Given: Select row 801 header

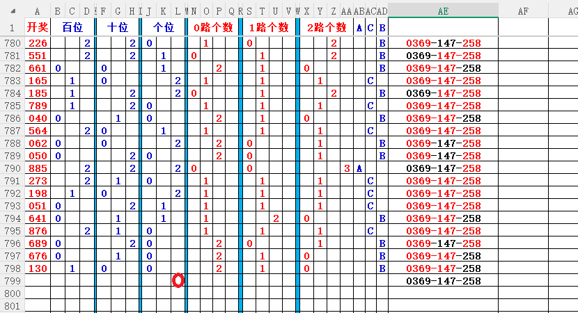Looking at the screenshot, I should pyautogui.click(x=12, y=306).
